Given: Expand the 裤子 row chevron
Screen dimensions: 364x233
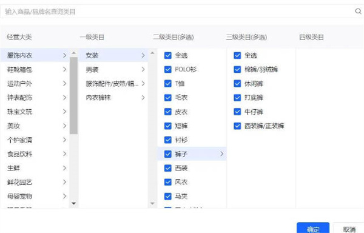Looking at the screenshot, I should pos(222,154).
